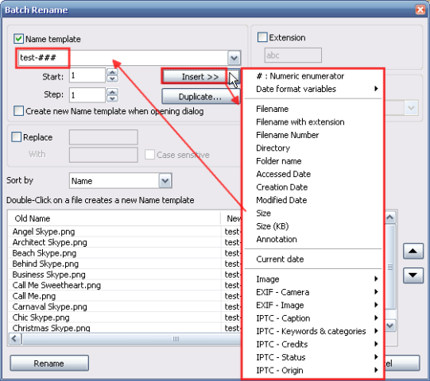Select Modified Date menu item

click(313, 200)
